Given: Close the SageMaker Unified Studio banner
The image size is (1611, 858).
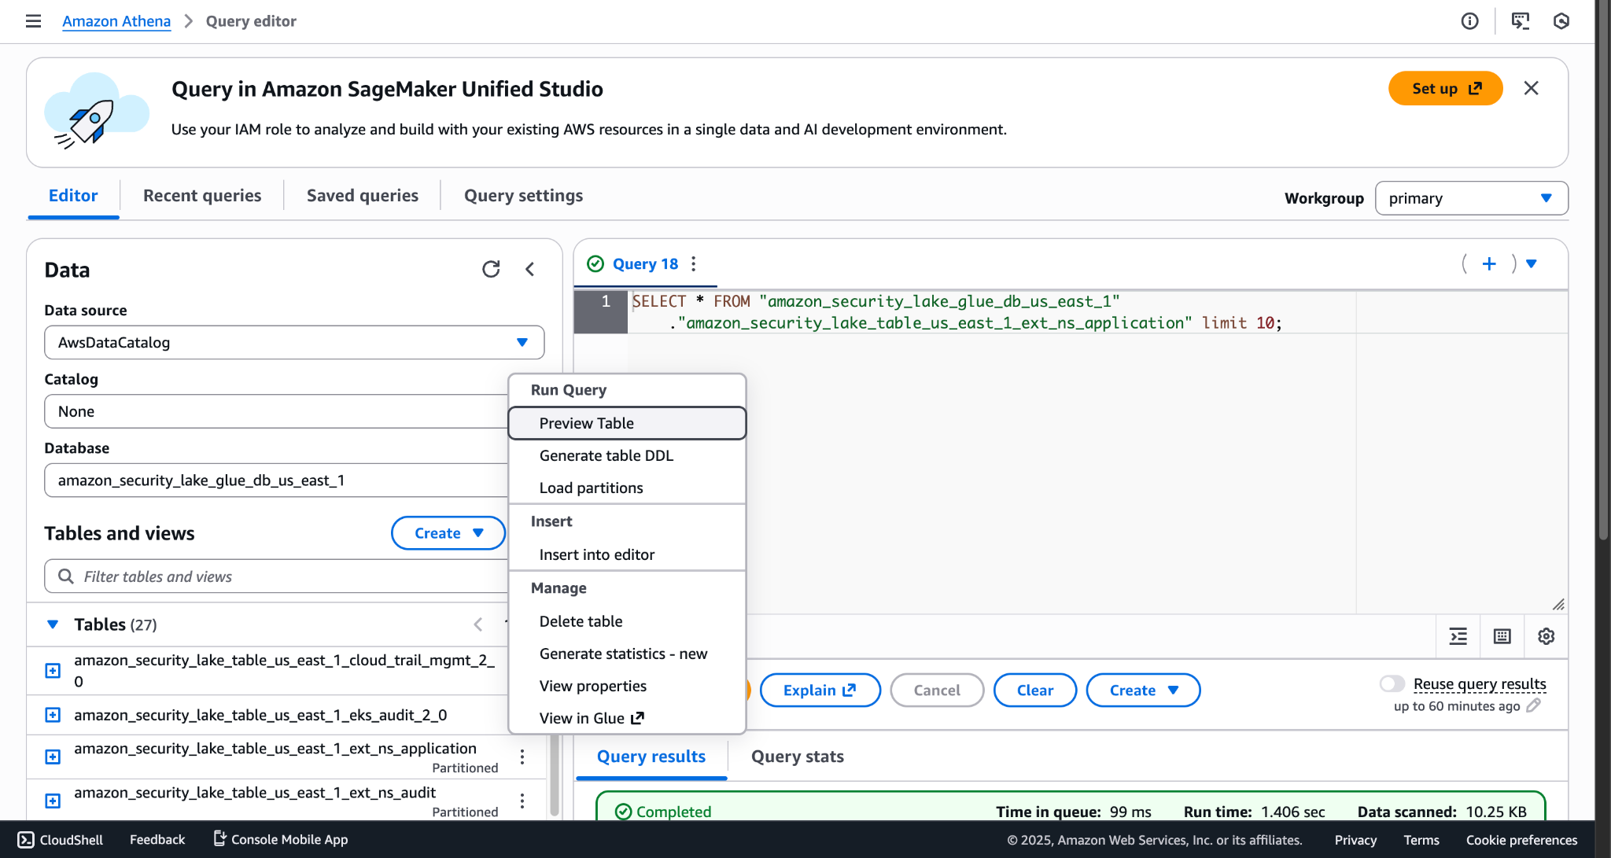Looking at the screenshot, I should pyautogui.click(x=1531, y=88).
